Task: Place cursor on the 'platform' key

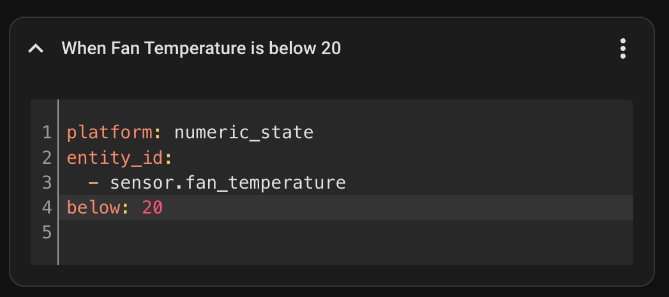Action: (x=109, y=133)
